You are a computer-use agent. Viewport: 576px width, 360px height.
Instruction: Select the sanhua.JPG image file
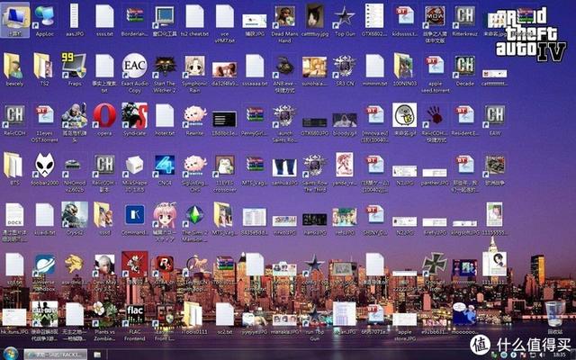click(284, 167)
